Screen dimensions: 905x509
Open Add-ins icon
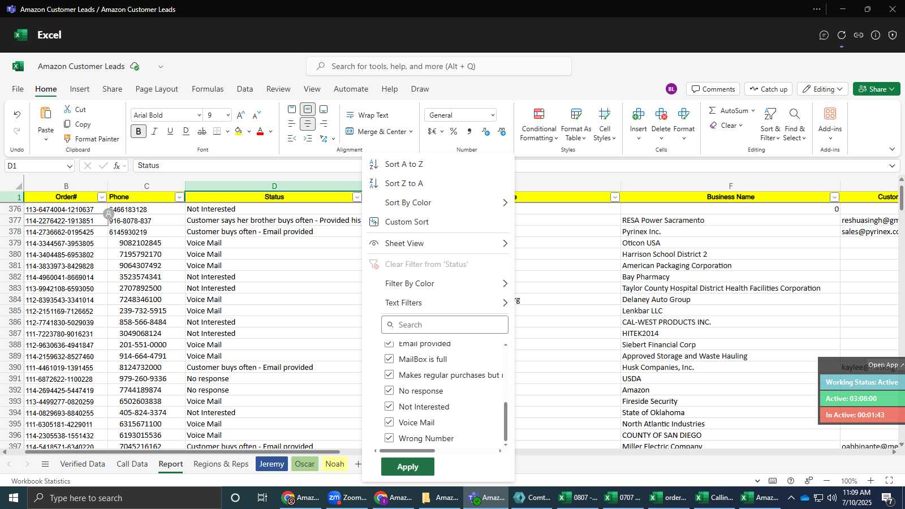[830, 114]
